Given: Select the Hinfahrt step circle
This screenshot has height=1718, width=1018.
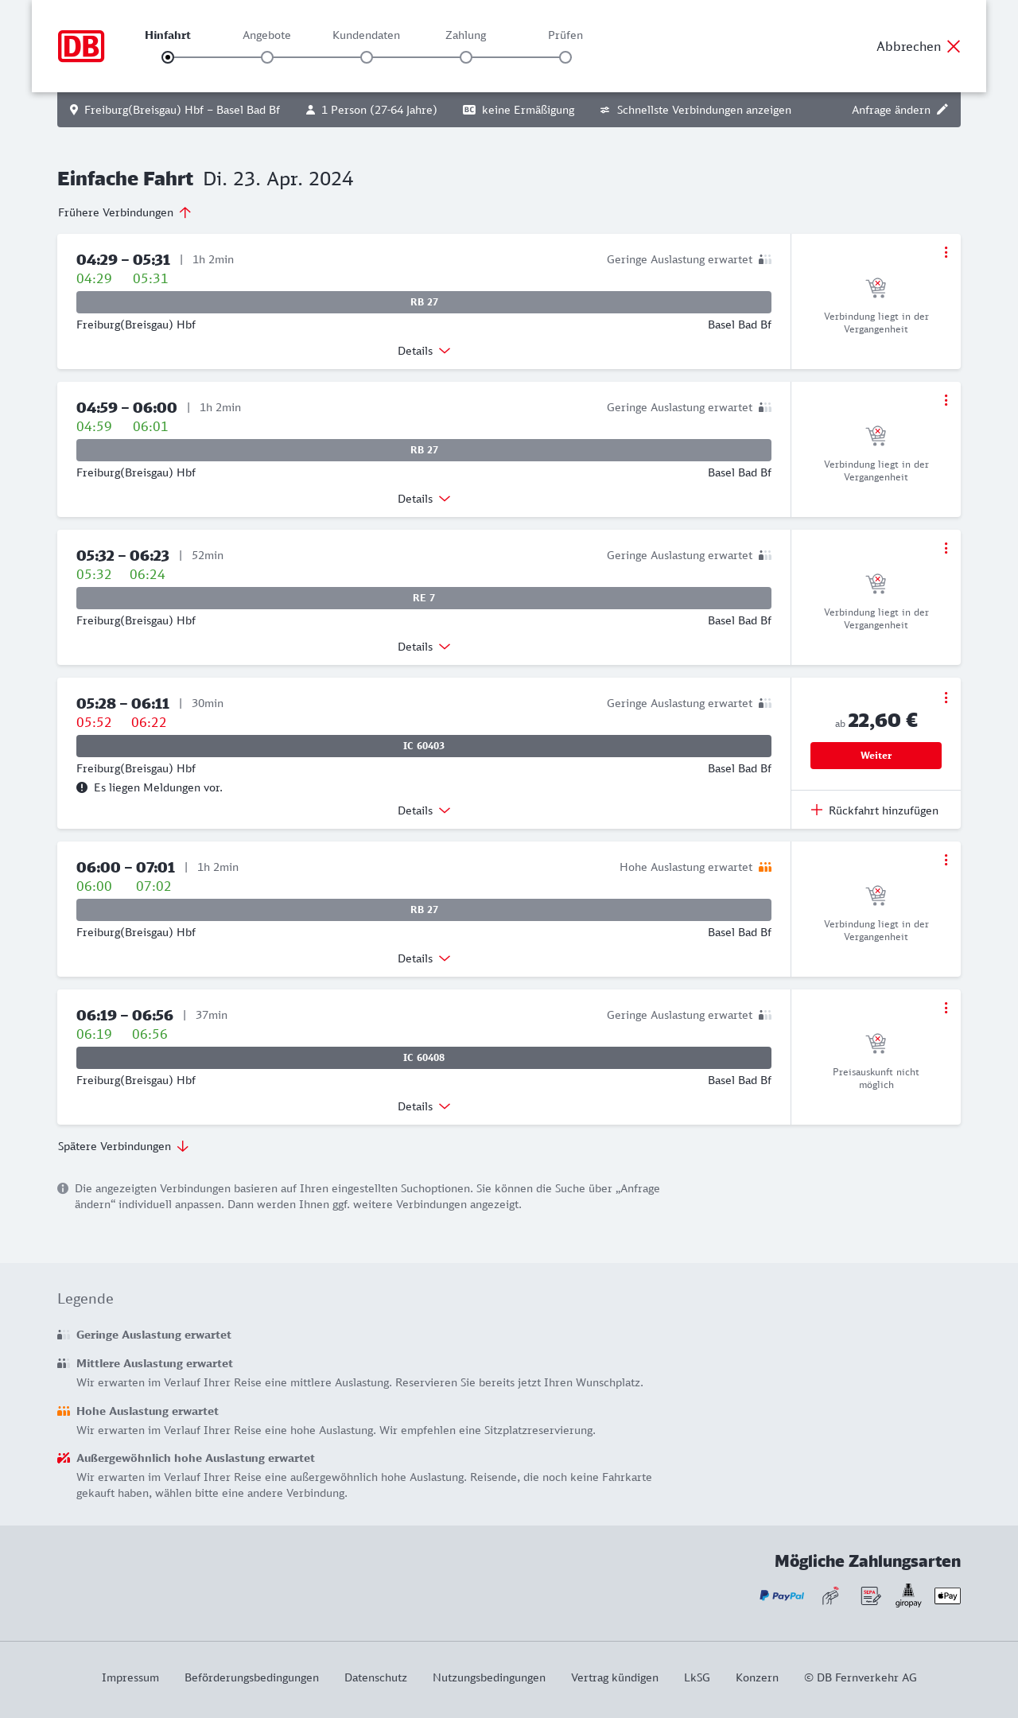Looking at the screenshot, I should [x=168, y=57].
